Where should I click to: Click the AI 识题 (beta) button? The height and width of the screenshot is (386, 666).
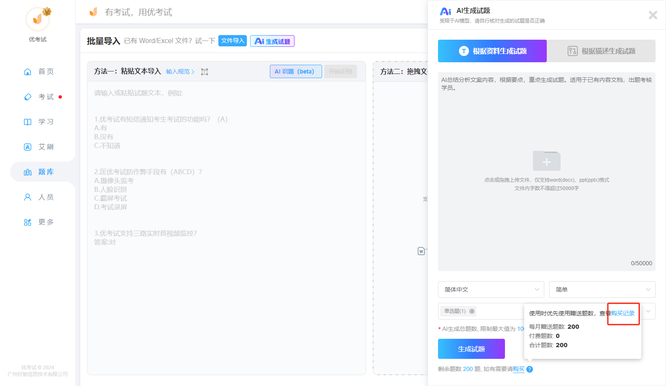(x=296, y=71)
